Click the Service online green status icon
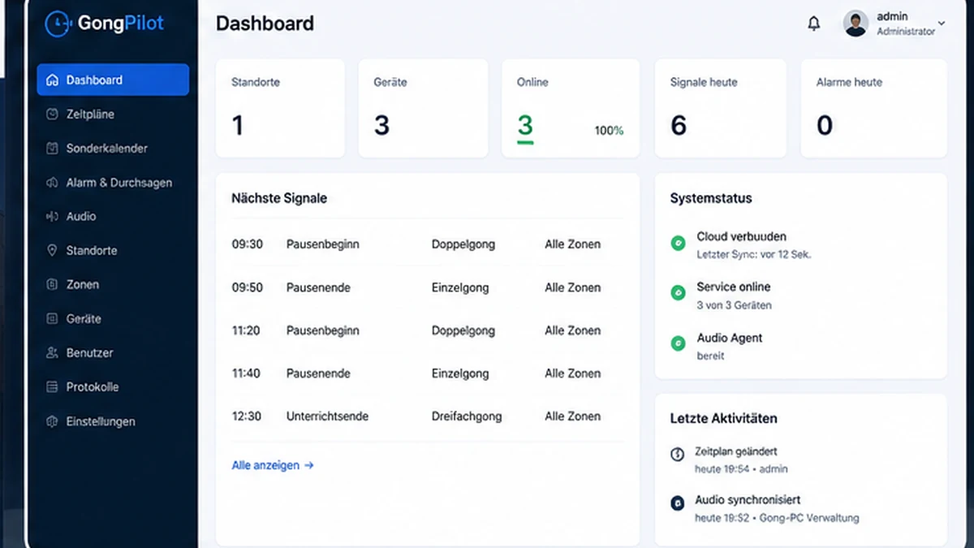Screen dimensions: 974x548 pyautogui.click(x=678, y=293)
